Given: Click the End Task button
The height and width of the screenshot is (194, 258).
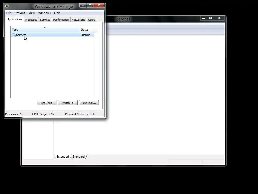Looking at the screenshot, I should [47, 103].
